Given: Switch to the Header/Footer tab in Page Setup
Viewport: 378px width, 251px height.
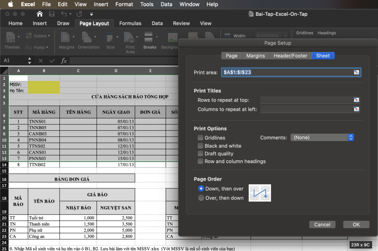Looking at the screenshot, I should tap(291, 56).
